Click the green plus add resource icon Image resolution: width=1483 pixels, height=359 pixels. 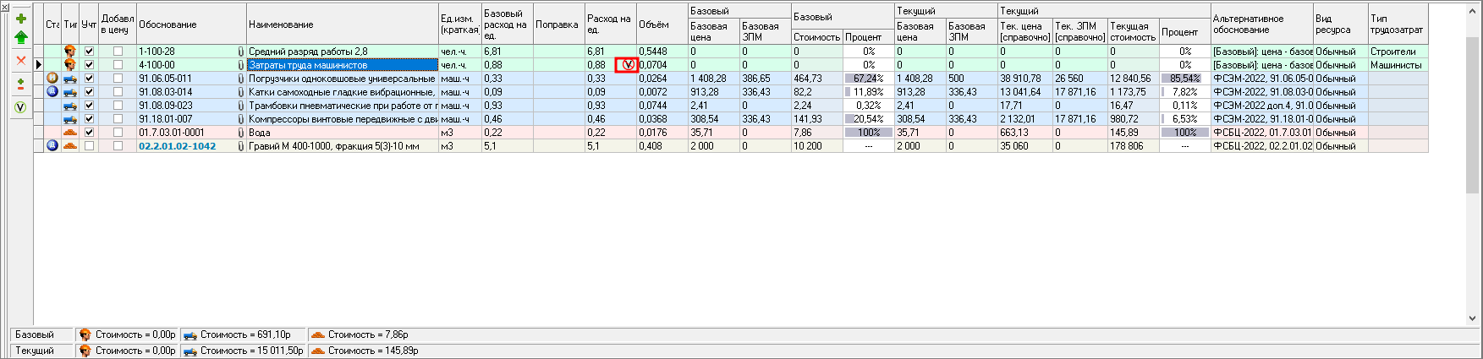[x=21, y=19]
